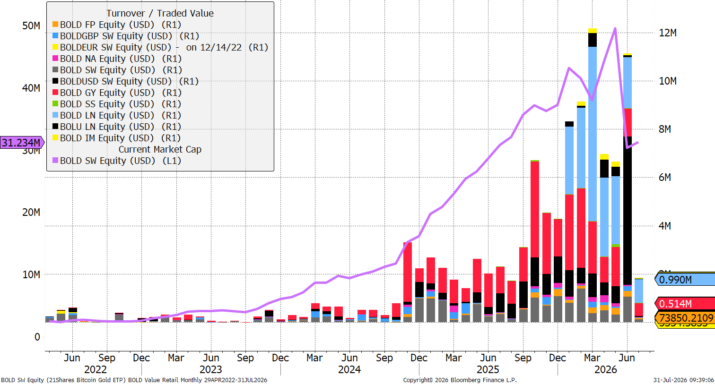Select the "BOLD LN Equity (USD) (R1)" legend entry
This screenshot has width=715, height=384.
pos(121,115)
